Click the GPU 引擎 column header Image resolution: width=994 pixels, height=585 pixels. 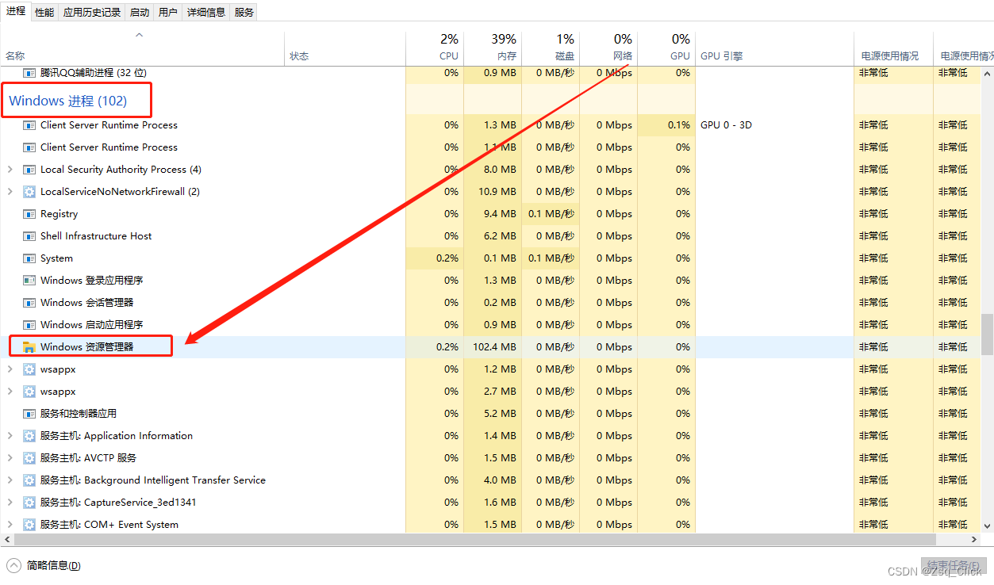[774, 48]
